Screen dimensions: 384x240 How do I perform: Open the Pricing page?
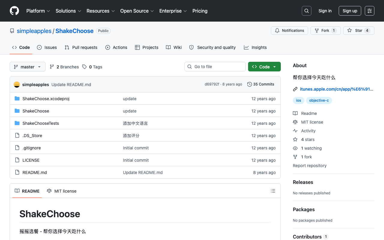200,11
